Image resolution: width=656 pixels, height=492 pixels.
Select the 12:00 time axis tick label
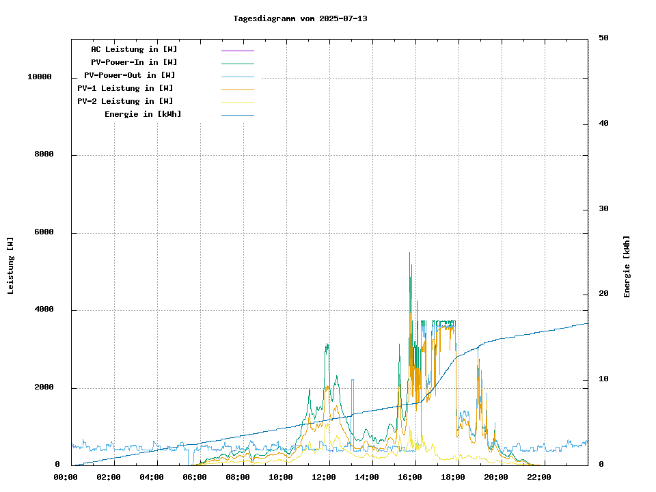point(324,477)
